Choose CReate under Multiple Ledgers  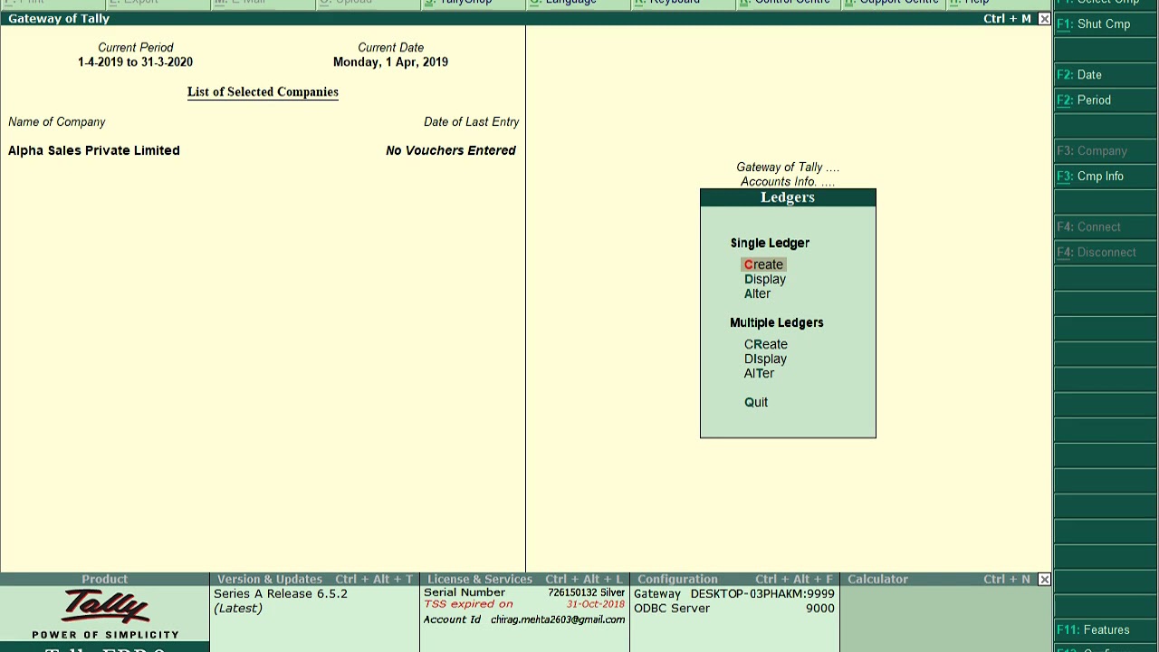click(x=766, y=344)
